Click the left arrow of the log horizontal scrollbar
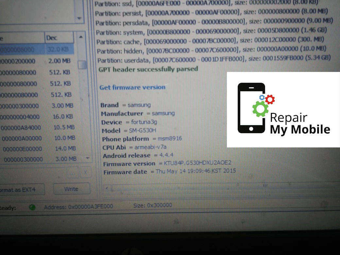Viewport: 340px width, 255px height. pyautogui.click(x=106, y=188)
